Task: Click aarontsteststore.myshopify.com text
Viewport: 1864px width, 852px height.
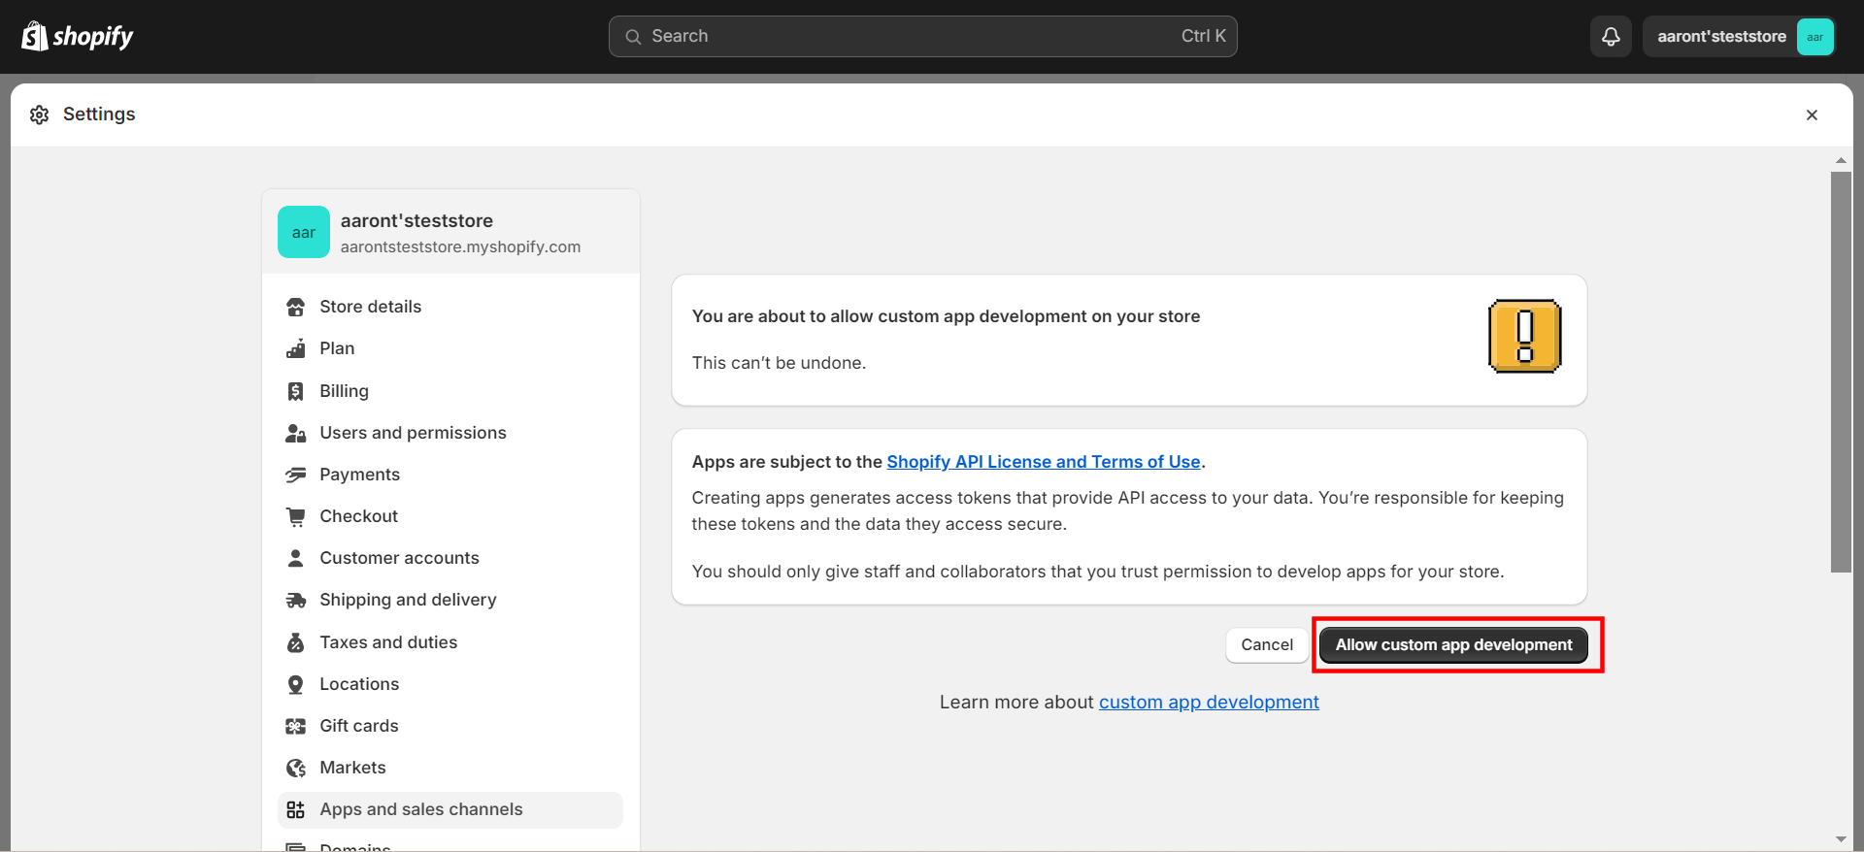Action: [x=460, y=246]
